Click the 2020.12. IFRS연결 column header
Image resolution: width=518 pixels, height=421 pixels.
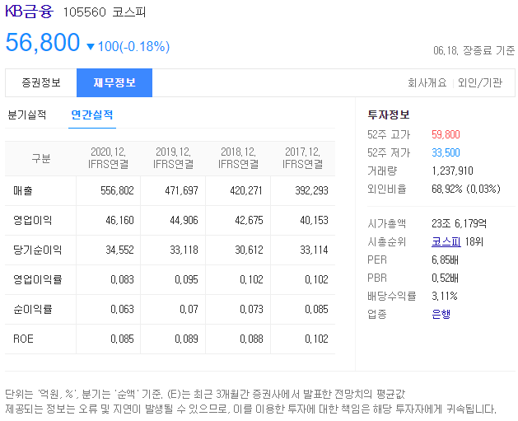[x=109, y=158]
